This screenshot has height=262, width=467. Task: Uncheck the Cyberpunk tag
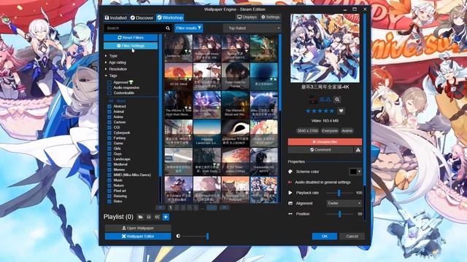click(x=109, y=132)
